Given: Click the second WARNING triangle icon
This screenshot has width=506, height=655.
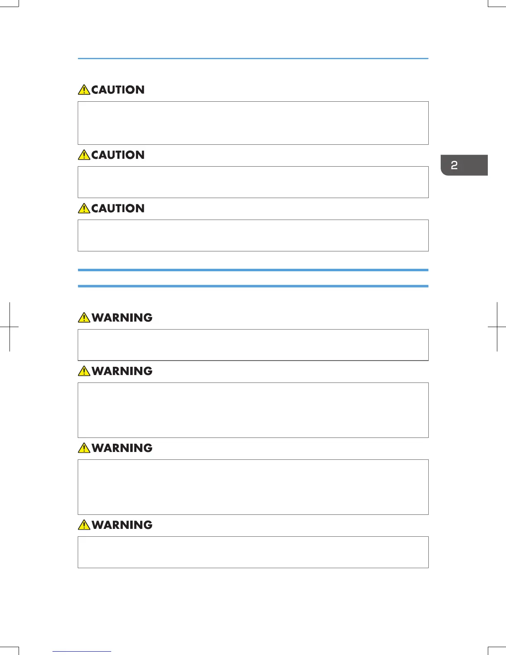Looking at the screenshot, I should point(84,371).
